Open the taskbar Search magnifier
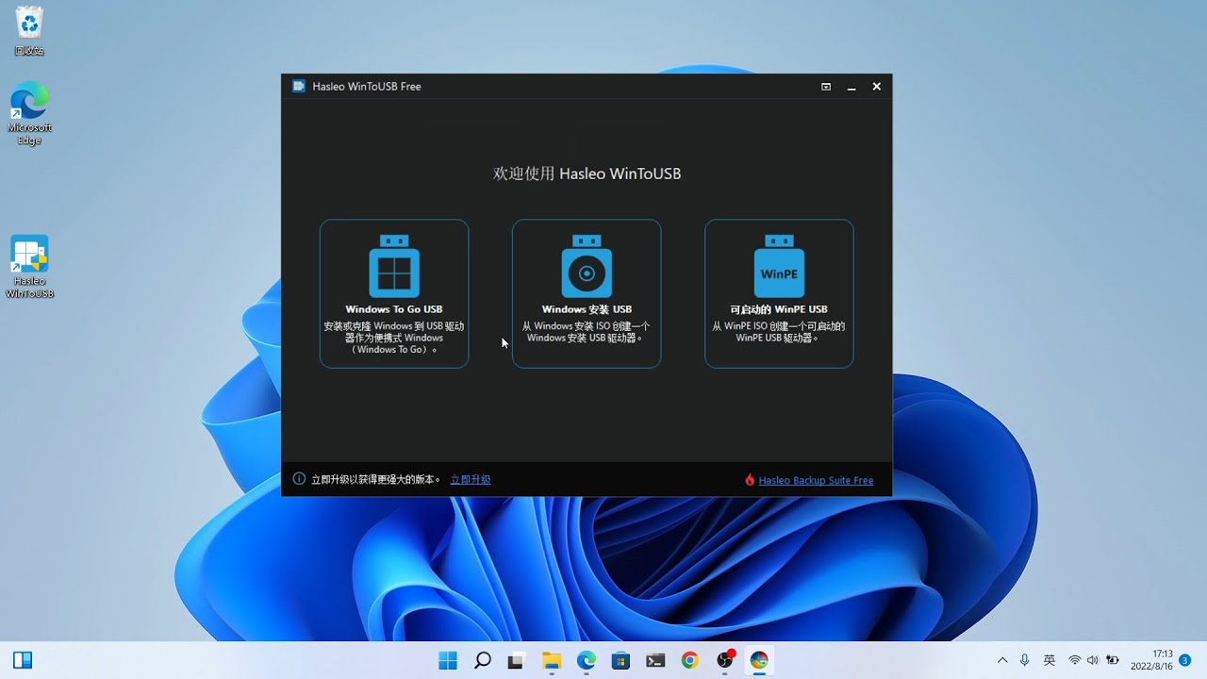The image size is (1207, 679). [482, 660]
